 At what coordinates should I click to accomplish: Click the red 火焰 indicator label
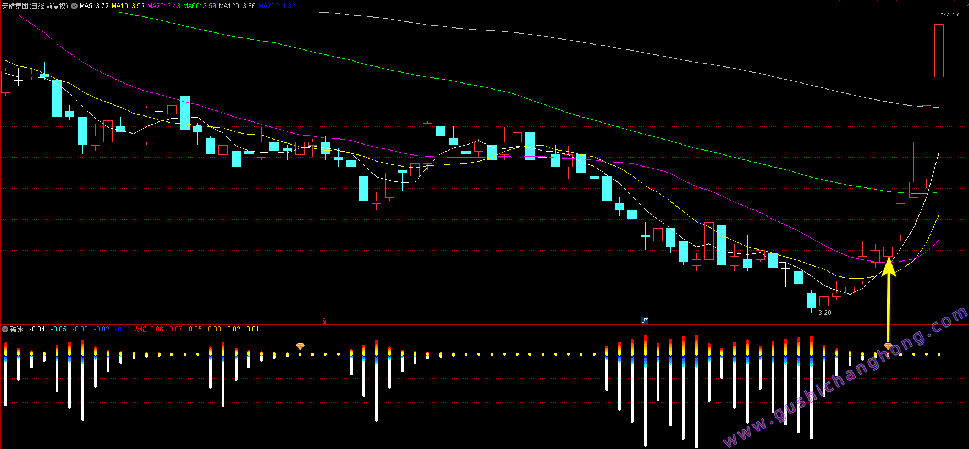pos(140,329)
